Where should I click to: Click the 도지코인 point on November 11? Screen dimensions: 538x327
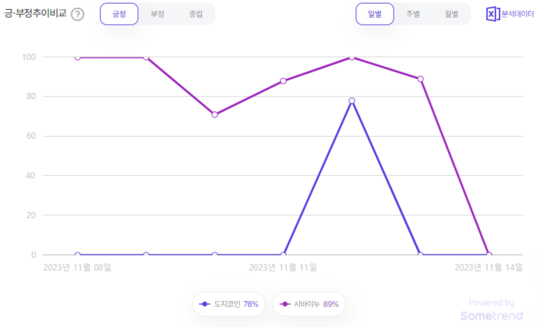284,255
